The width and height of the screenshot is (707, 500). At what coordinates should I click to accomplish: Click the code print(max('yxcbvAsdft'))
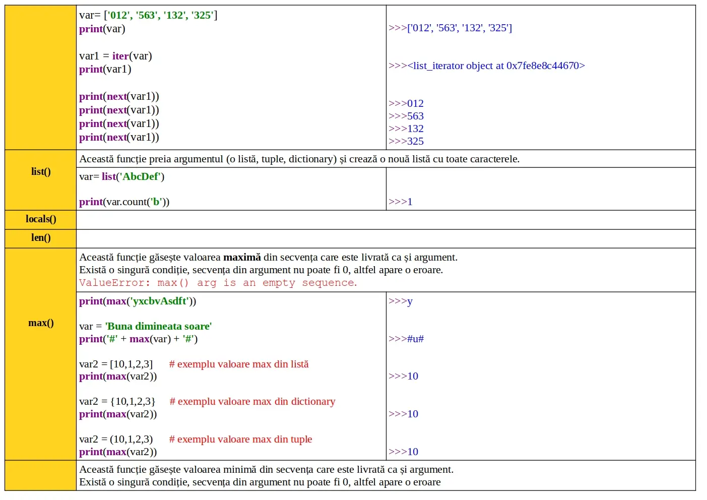tap(138, 301)
